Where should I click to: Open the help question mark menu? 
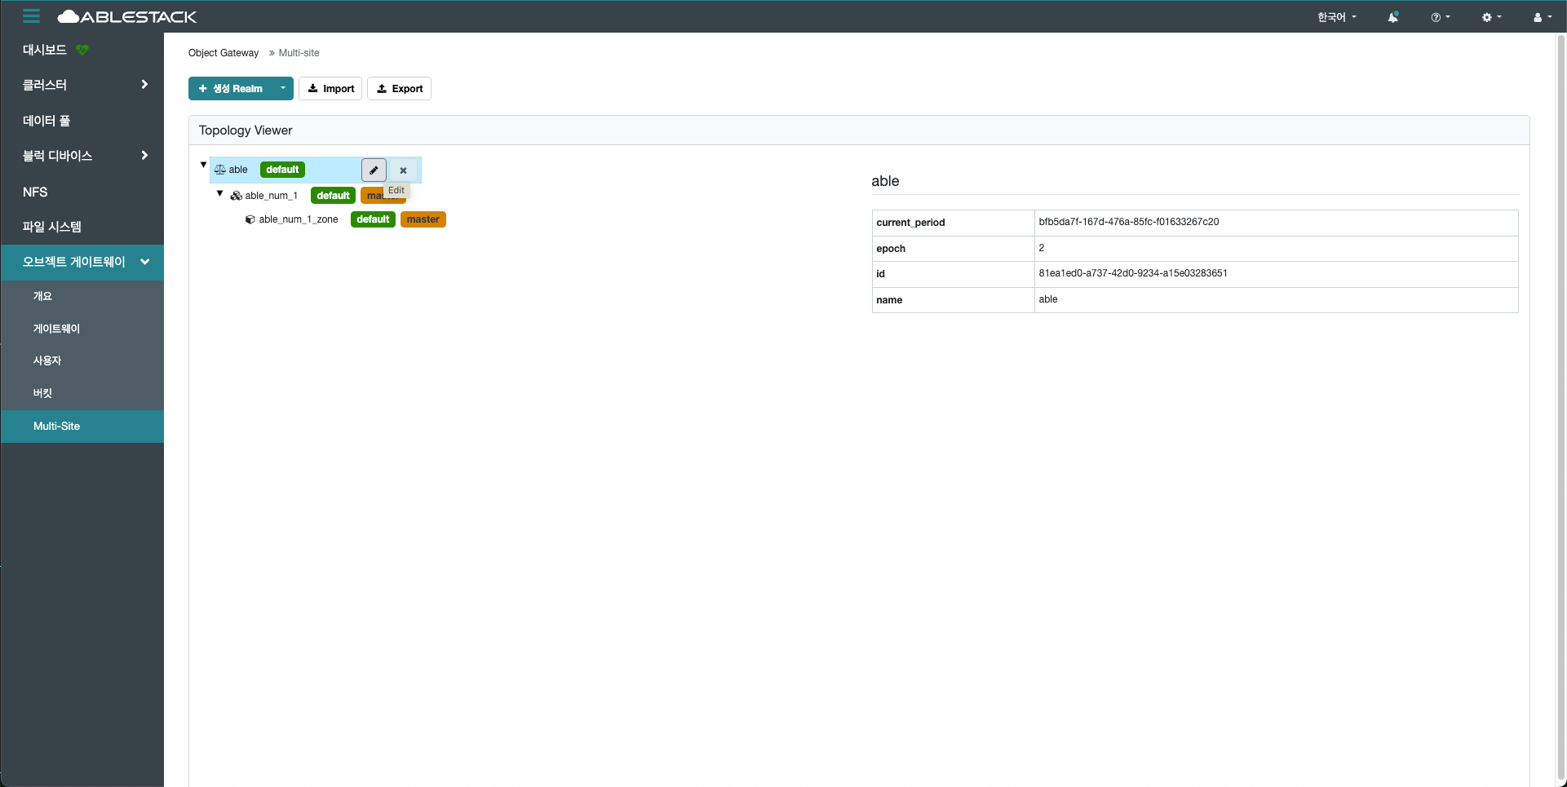[x=1440, y=17]
